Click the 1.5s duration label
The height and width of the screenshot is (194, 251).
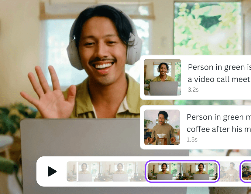tap(192, 139)
